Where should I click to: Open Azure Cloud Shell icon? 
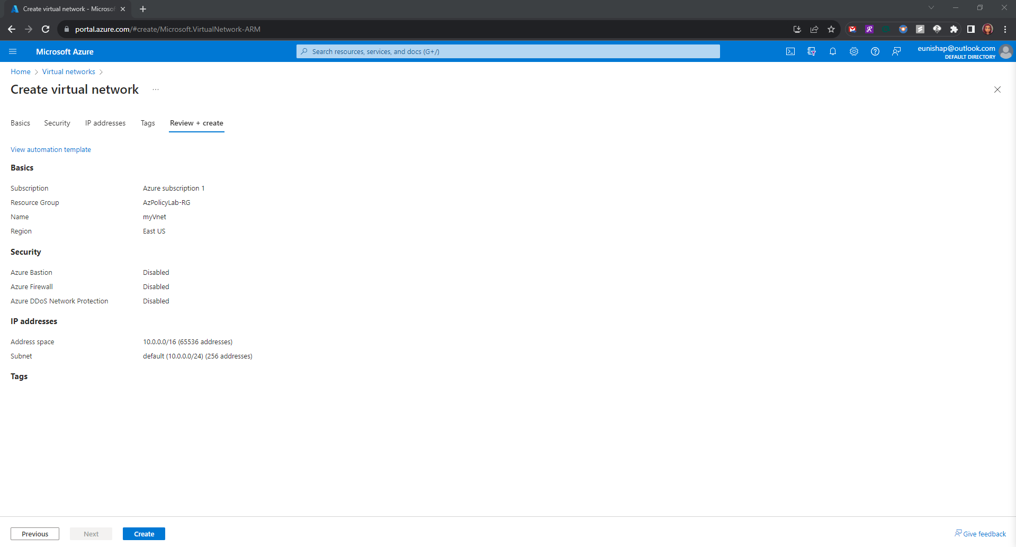coord(790,51)
